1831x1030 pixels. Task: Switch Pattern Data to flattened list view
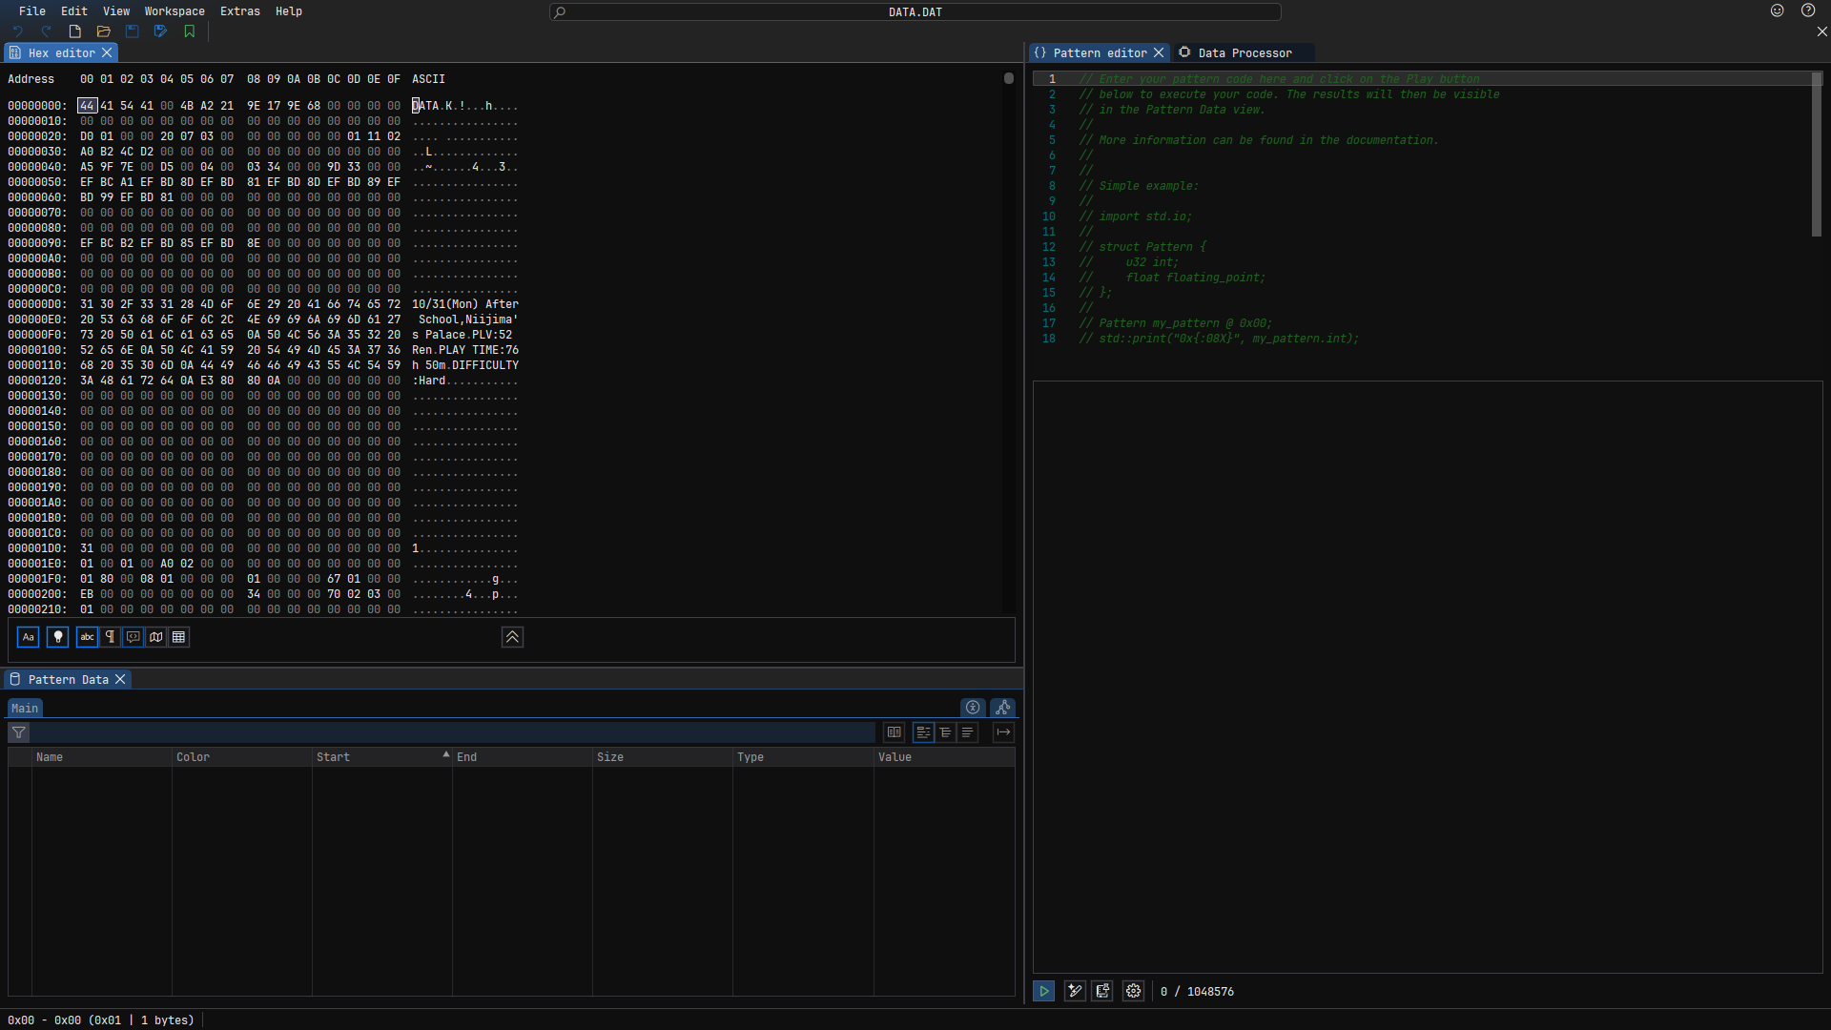pyautogui.click(x=967, y=732)
